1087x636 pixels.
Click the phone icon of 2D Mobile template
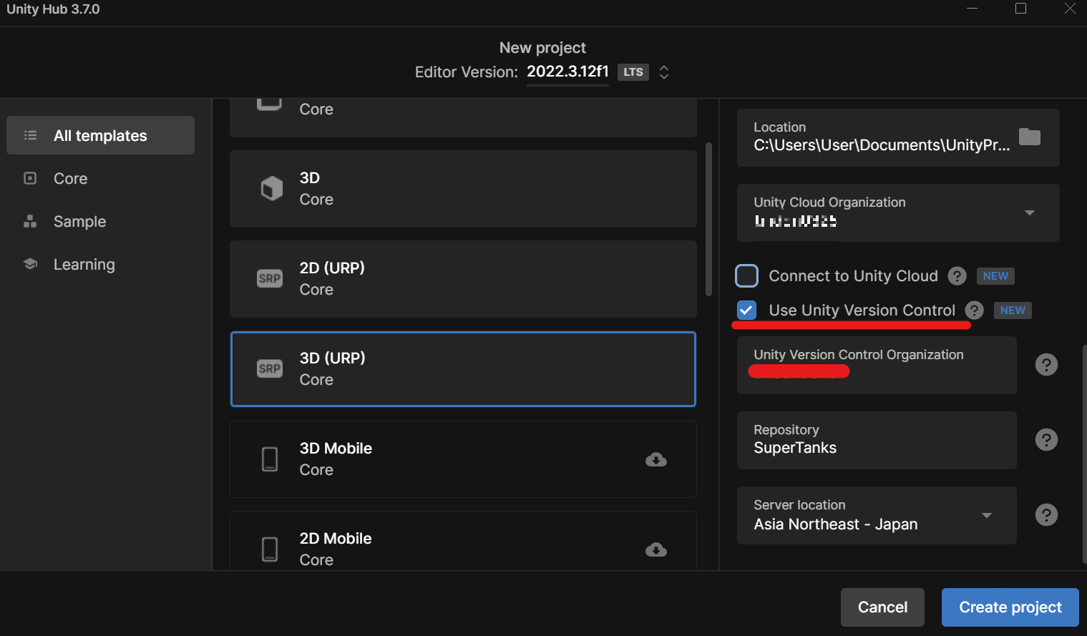[270, 549]
